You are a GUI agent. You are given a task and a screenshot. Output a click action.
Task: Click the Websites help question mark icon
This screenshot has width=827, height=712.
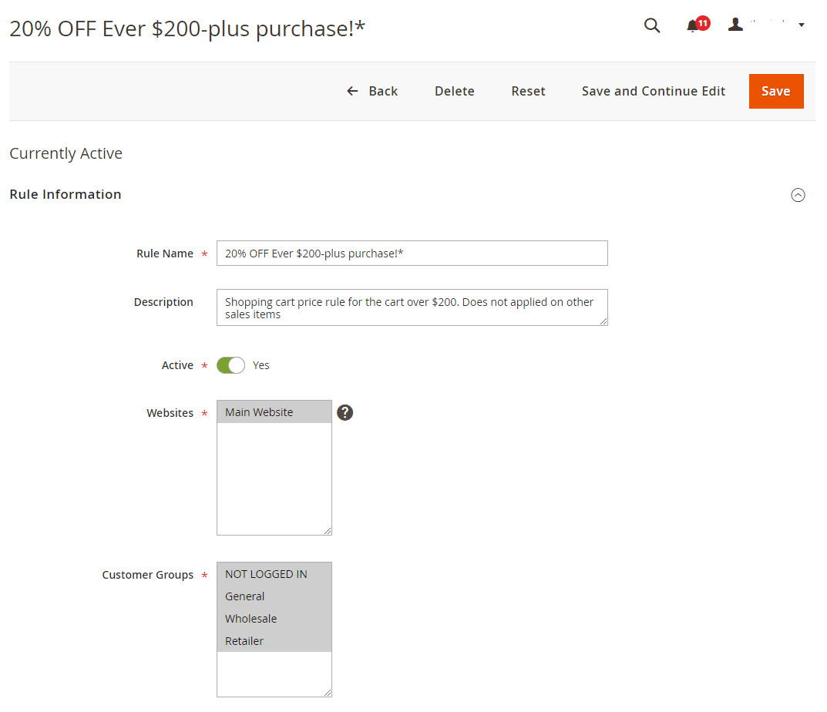pyautogui.click(x=345, y=413)
